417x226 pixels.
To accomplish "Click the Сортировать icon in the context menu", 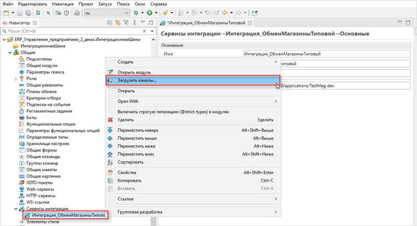I will [110, 162].
